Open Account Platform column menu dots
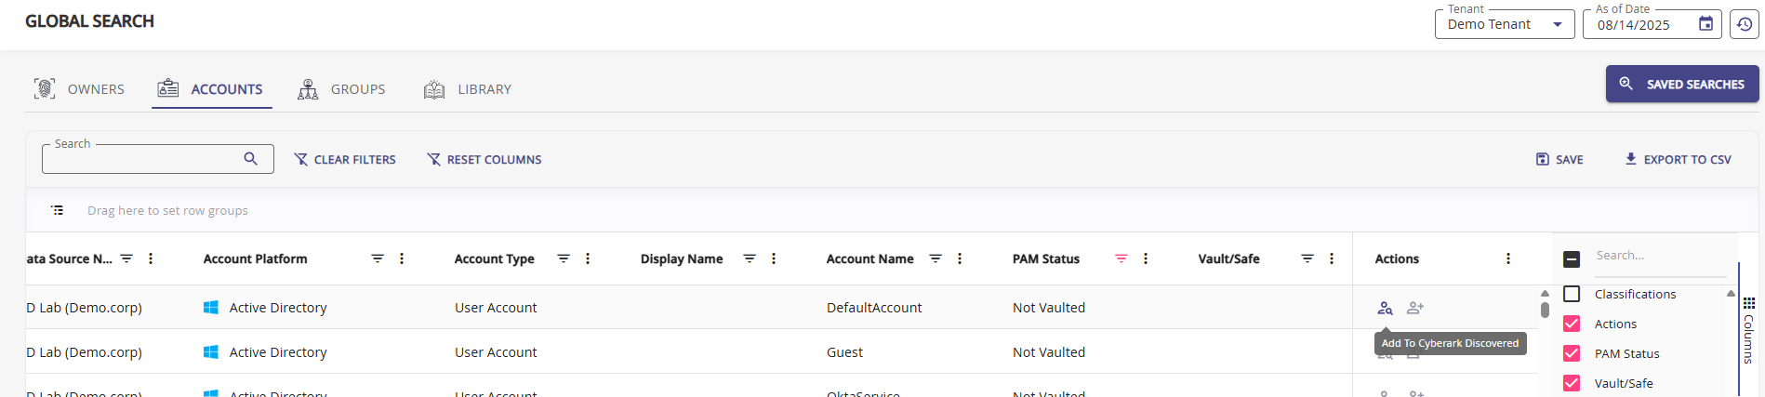This screenshot has width=1765, height=397. pyautogui.click(x=402, y=258)
